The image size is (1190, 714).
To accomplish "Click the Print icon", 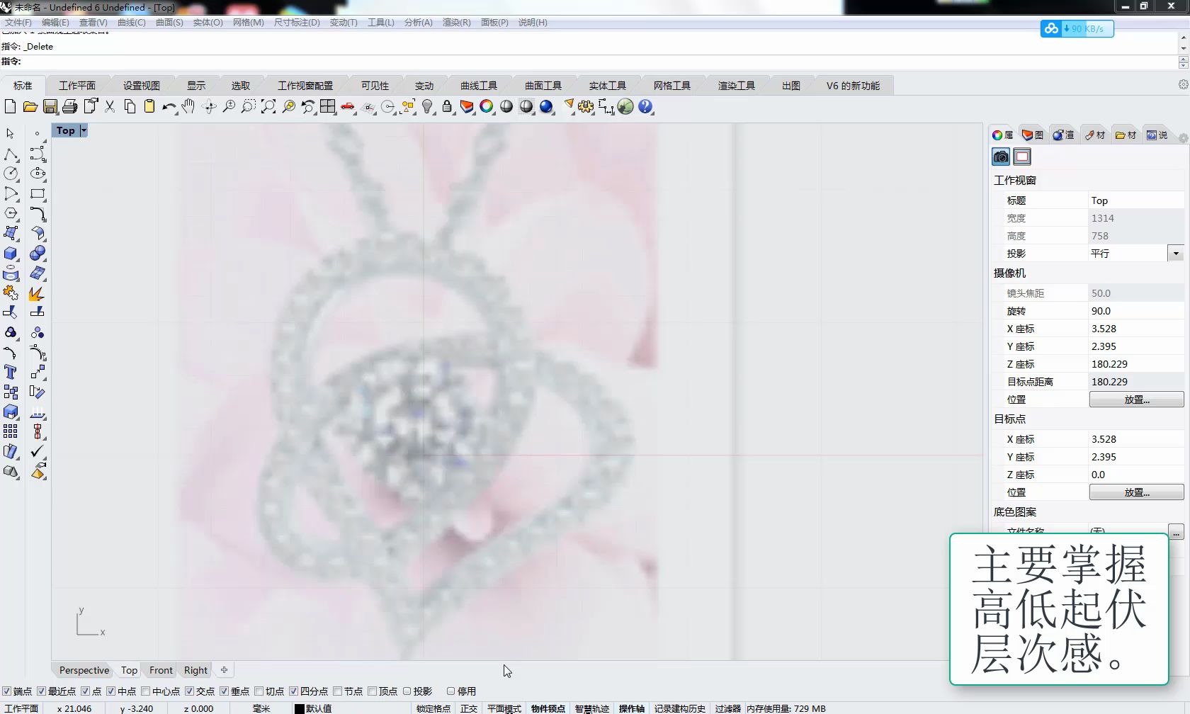I will coord(69,107).
